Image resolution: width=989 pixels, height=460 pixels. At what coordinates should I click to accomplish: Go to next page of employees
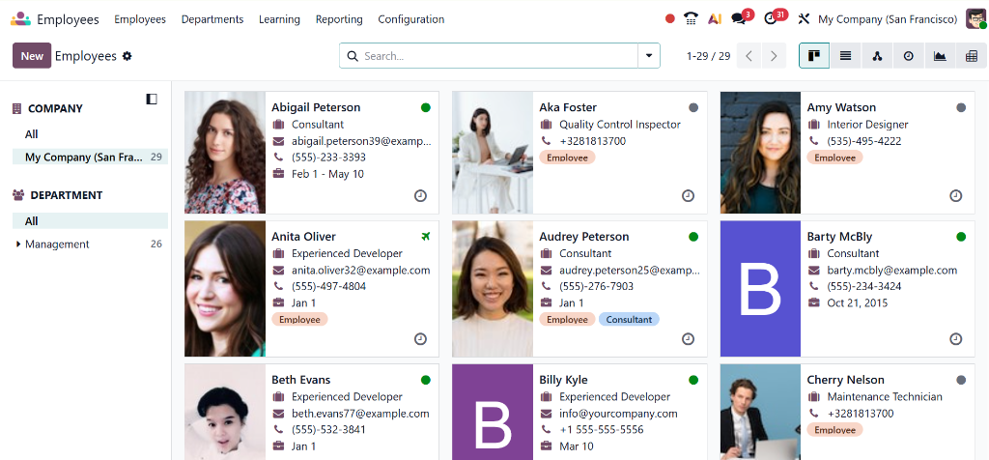click(773, 56)
